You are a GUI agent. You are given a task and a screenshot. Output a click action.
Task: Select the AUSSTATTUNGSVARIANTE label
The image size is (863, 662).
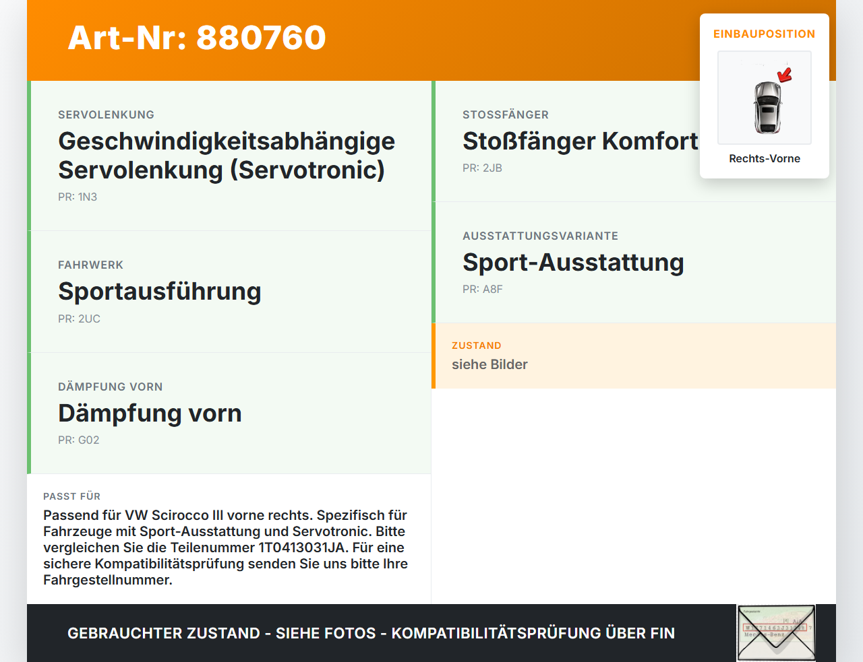540,236
